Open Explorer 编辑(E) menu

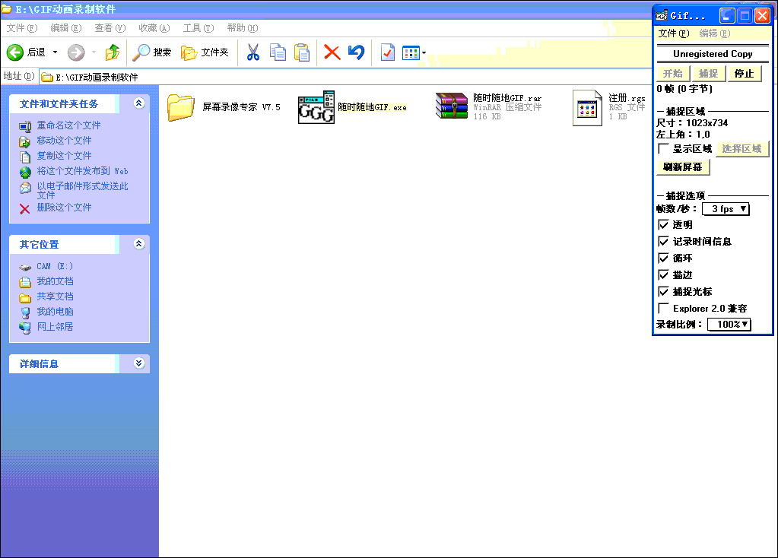pos(66,28)
